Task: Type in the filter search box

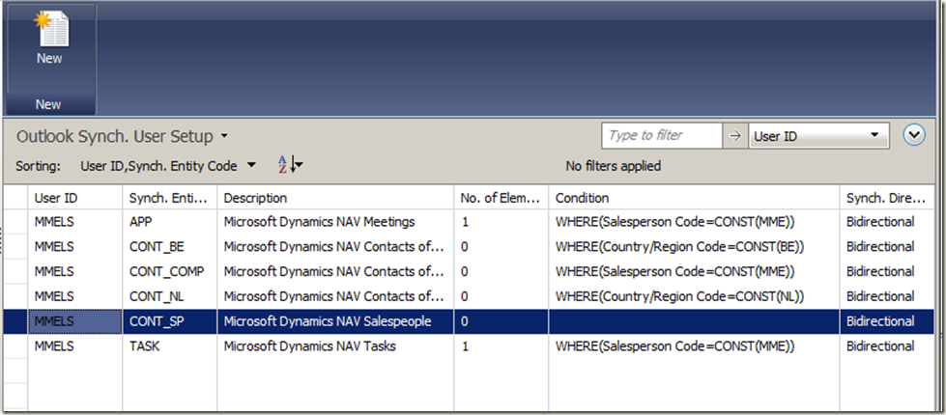Action: [661, 136]
